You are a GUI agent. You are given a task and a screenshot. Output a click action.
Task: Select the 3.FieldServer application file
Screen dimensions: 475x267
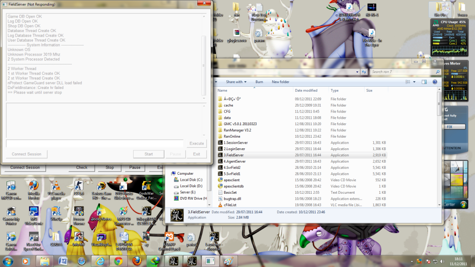(x=235, y=155)
